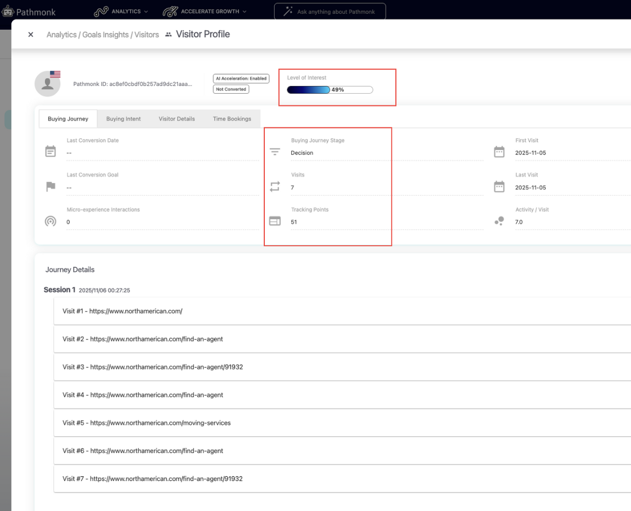Click the Decision journey stage value

(x=302, y=153)
